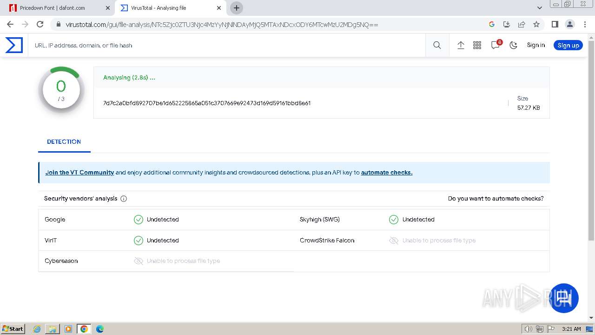Image resolution: width=595 pixels, height=335 pixels.
Task: Click the Cybereason vendor name
Action: (x=61, y=261)
